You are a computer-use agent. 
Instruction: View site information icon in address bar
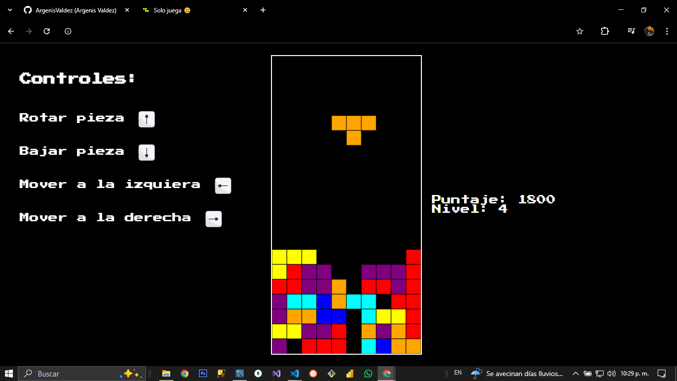(68, 31)
